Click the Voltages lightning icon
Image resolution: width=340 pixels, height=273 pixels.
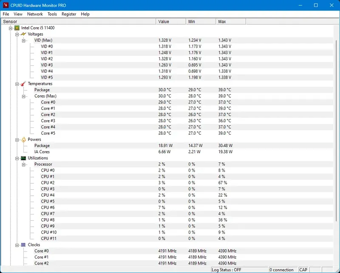(23, 34)
